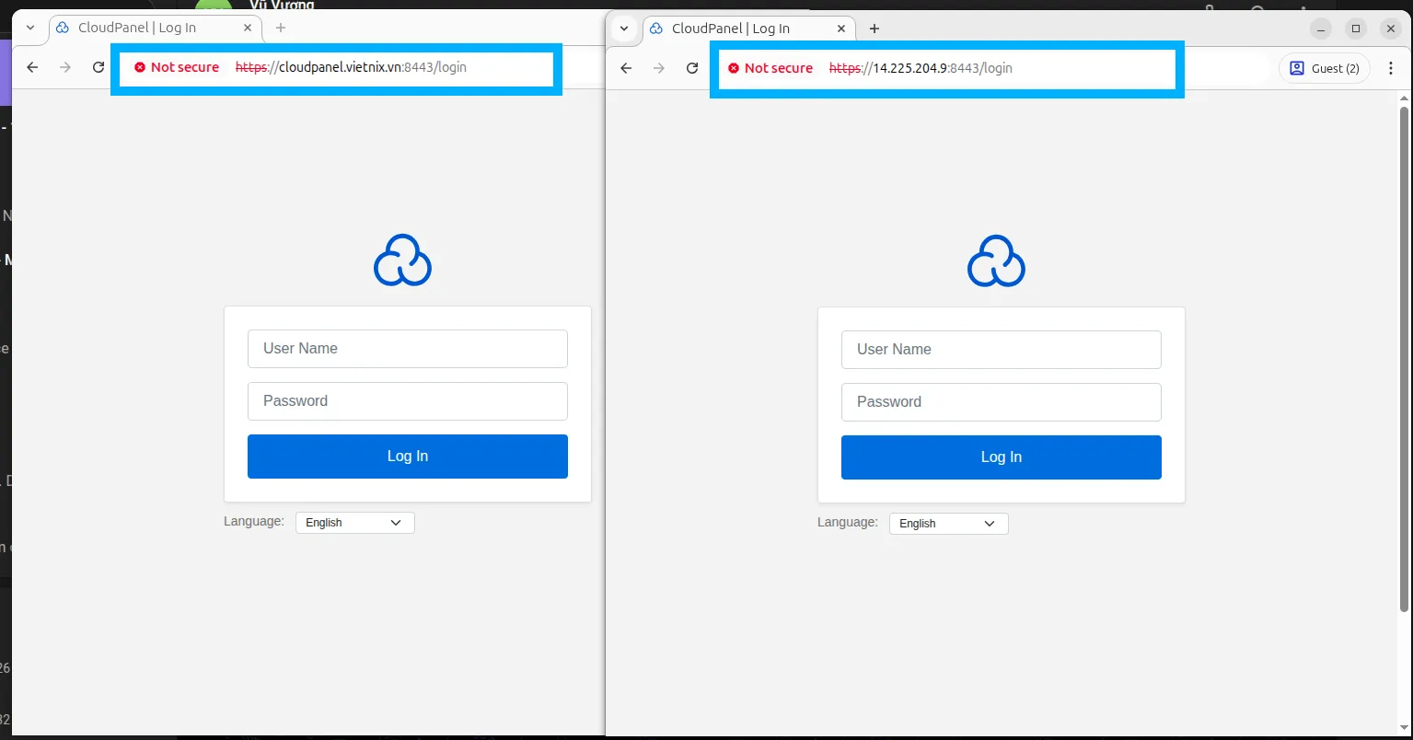Viewport: 1413px width, 740px height.
Task: Go forward in the left browser window
Action: pos(64,67)
